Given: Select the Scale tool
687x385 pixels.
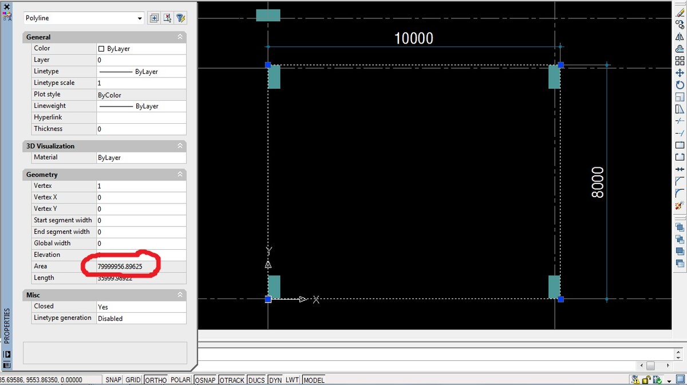Looking at the screenshot, I should pos(680,97).
